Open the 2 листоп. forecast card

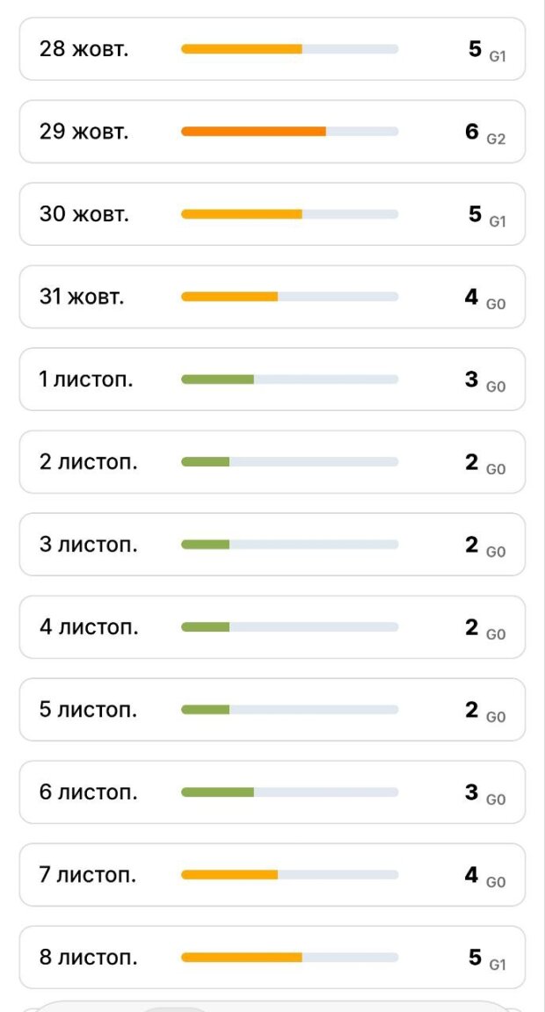coord(272,462)
